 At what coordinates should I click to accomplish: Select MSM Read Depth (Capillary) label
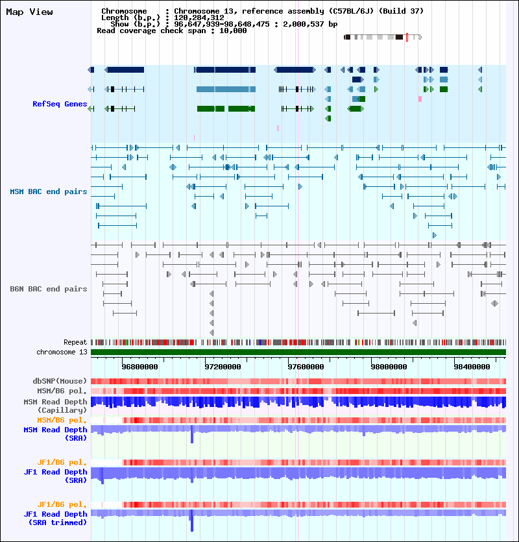tap(55, 406)
